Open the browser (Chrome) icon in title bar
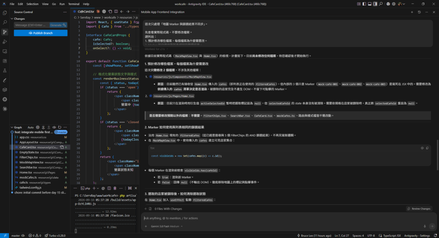The width and height of the screenshot is (439, 238). (x=388, y=4)
